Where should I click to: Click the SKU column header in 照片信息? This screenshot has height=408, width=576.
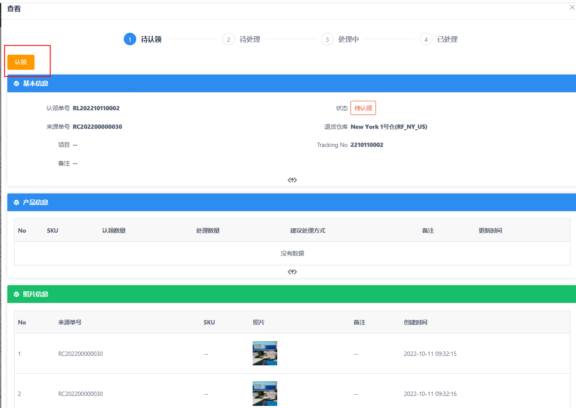(x=209, y=322)
